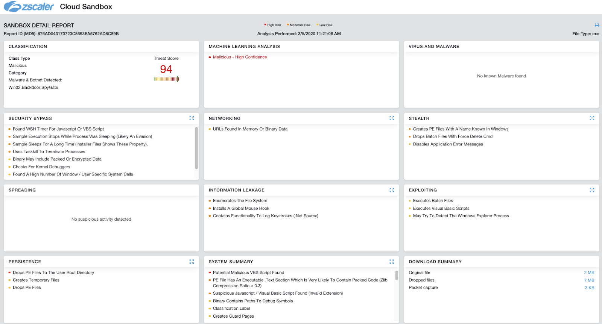Select "Win32.Backdoor.SpyGate" malware name
Image resolution: width=602 pixels, height=324 pixels.
coord(33,88)
